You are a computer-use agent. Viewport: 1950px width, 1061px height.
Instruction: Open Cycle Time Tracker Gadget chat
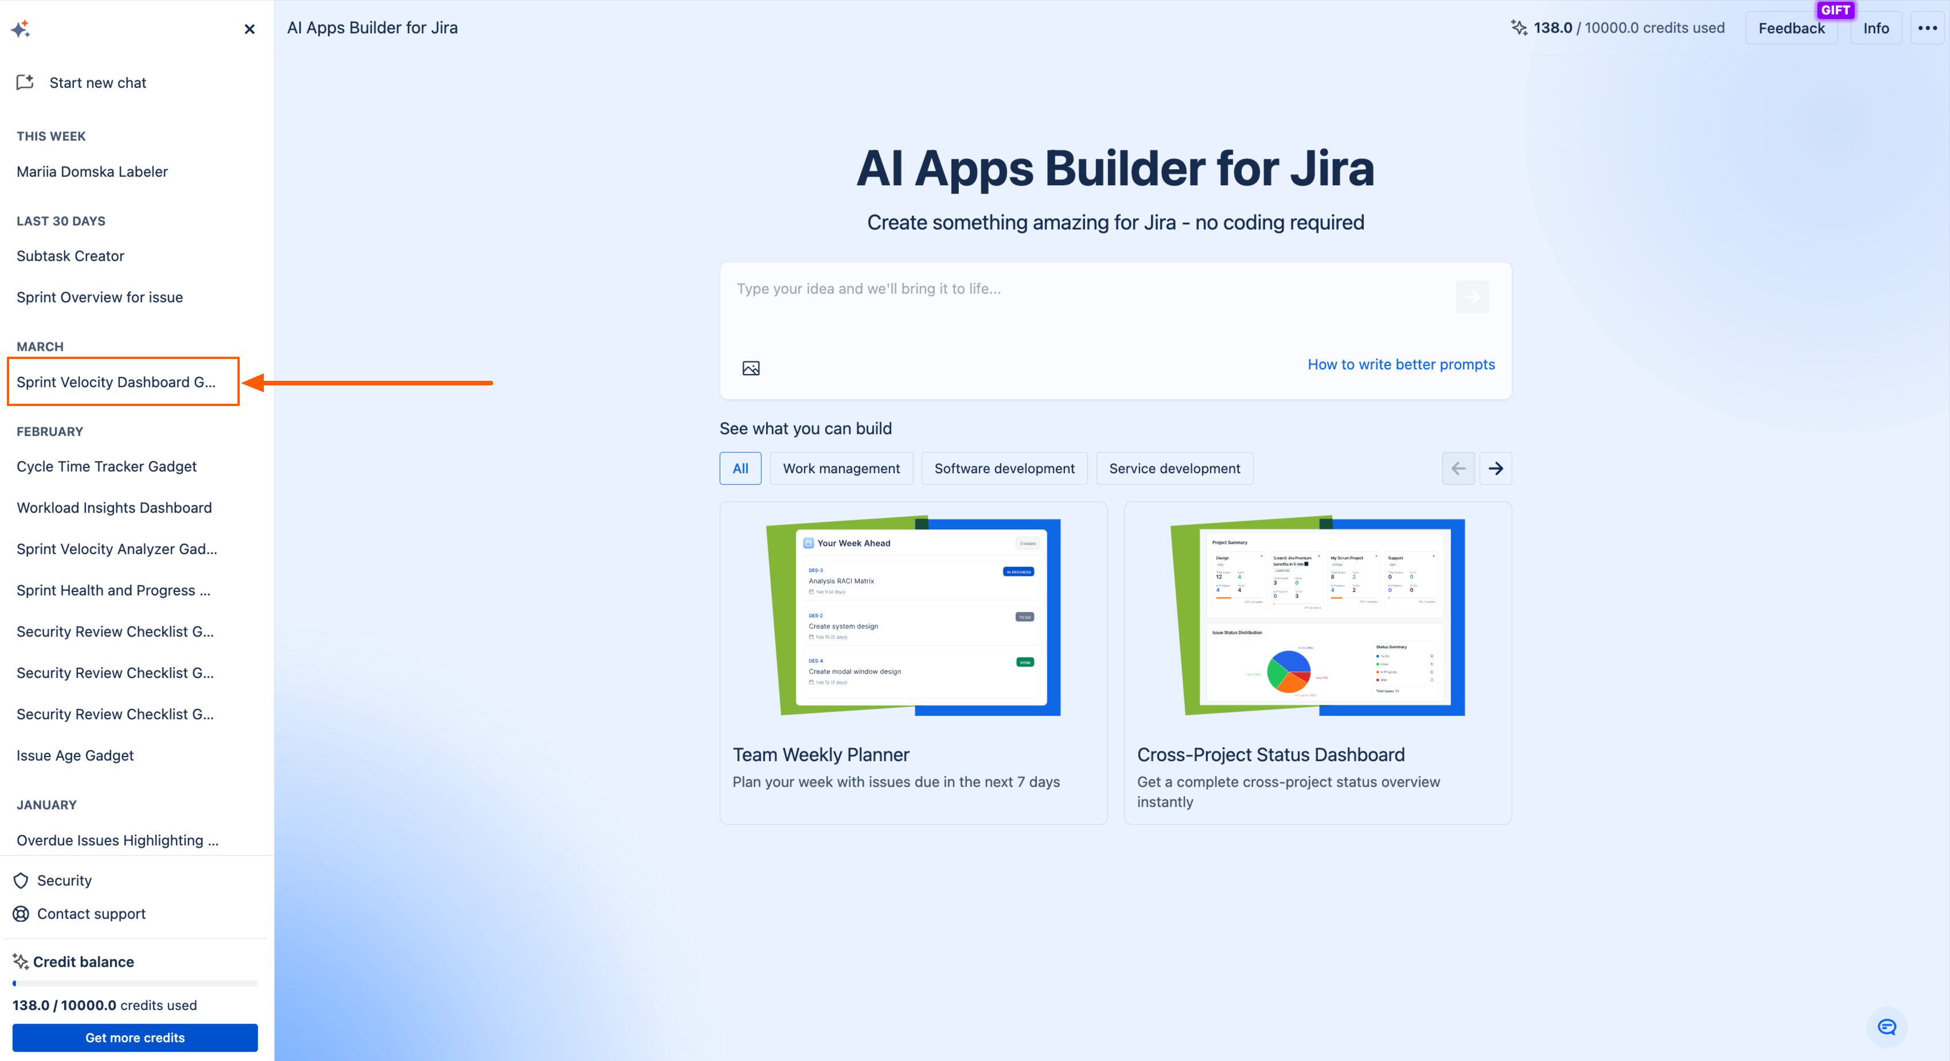coord(107,466)
